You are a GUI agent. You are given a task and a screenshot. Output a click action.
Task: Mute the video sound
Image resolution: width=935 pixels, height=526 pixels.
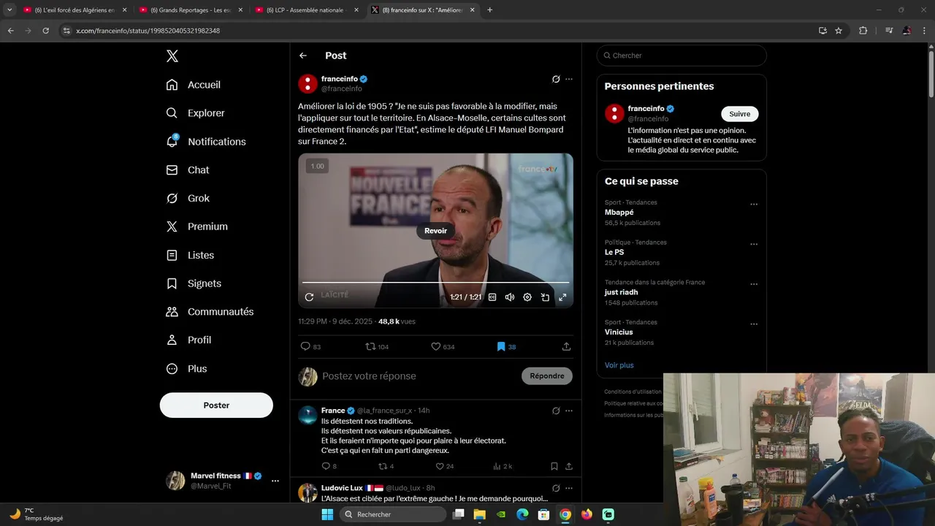coord(510,297)
